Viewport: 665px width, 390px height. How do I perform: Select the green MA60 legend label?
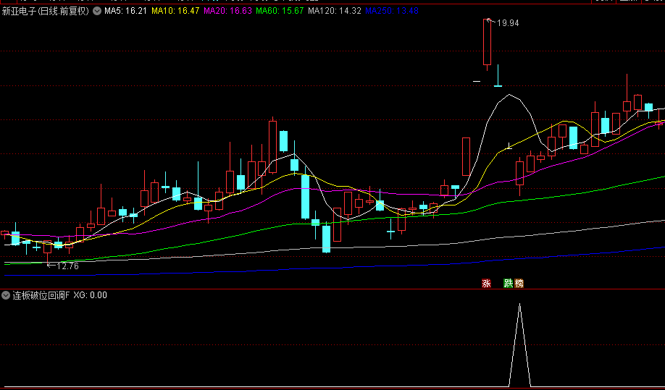pos(280,12)
